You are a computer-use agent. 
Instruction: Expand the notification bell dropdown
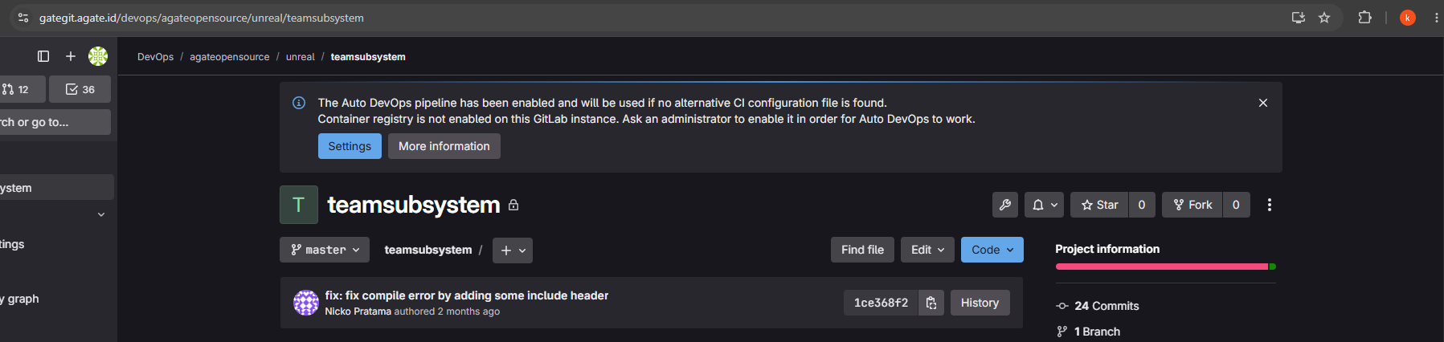[x=1045, y=205]
